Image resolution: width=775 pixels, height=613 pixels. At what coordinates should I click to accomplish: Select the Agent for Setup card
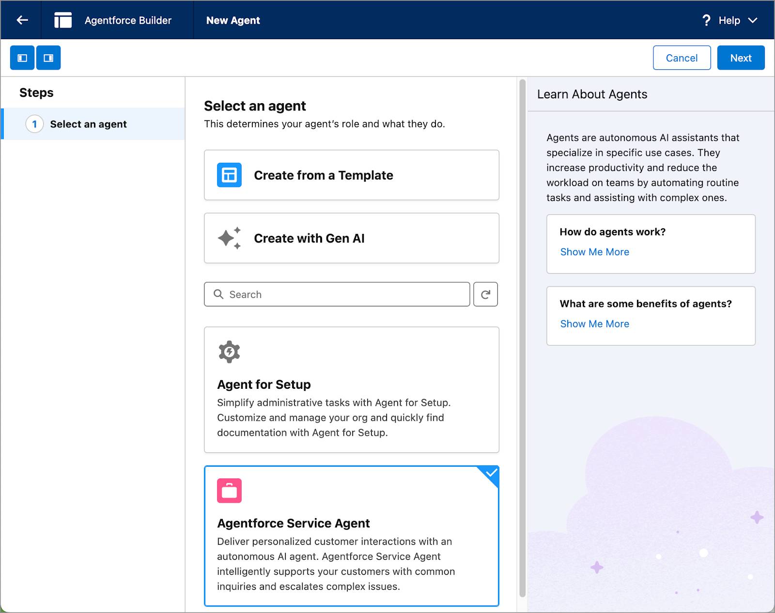(x=352, y=390)
